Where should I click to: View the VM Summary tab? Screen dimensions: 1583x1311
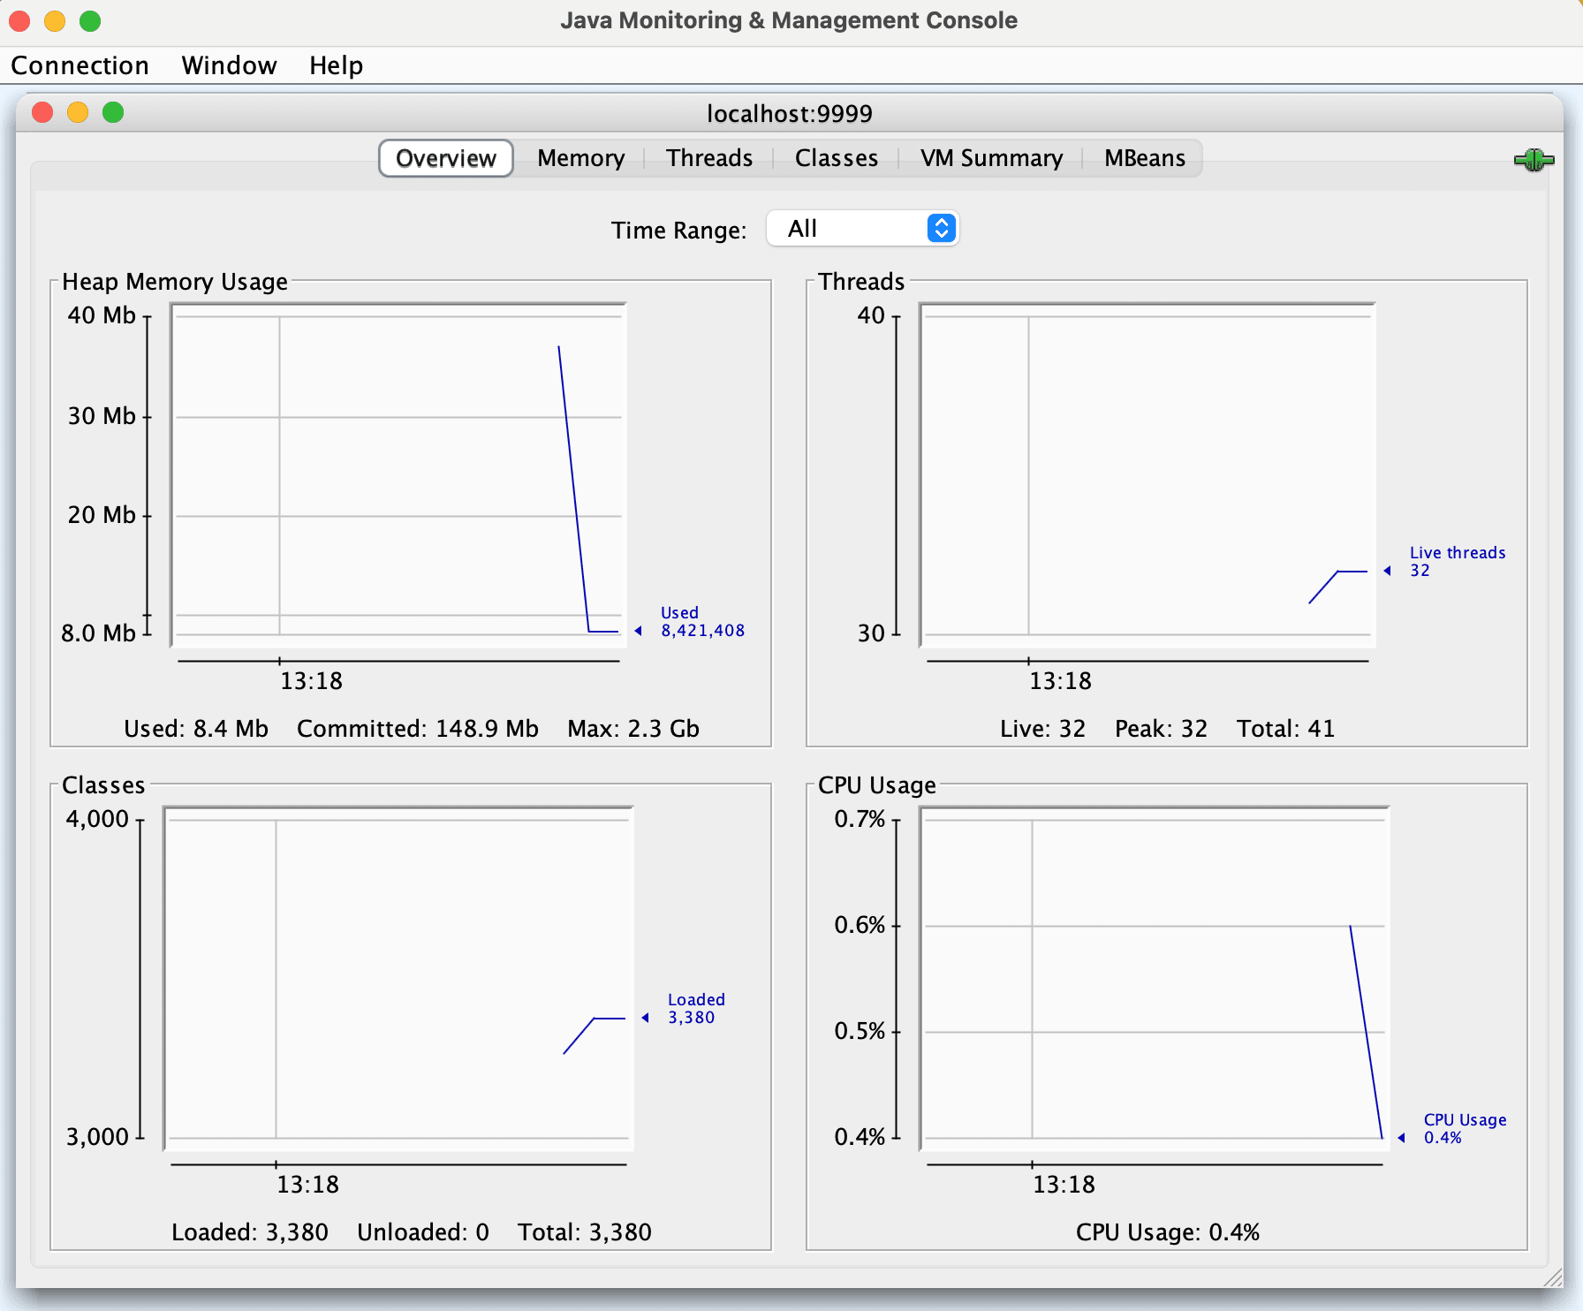click(989, 157)
